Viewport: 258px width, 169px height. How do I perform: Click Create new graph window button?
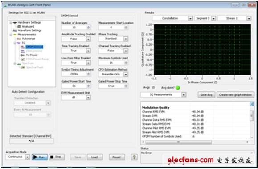click(x=235, y=95)
